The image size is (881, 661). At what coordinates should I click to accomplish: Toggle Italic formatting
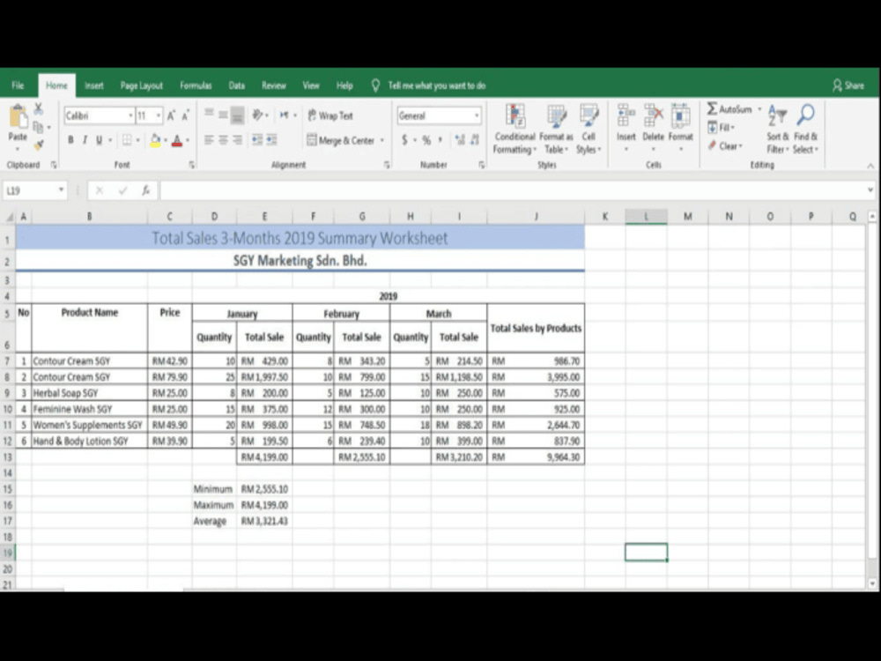pyautogui.click(x=85, y=140)
